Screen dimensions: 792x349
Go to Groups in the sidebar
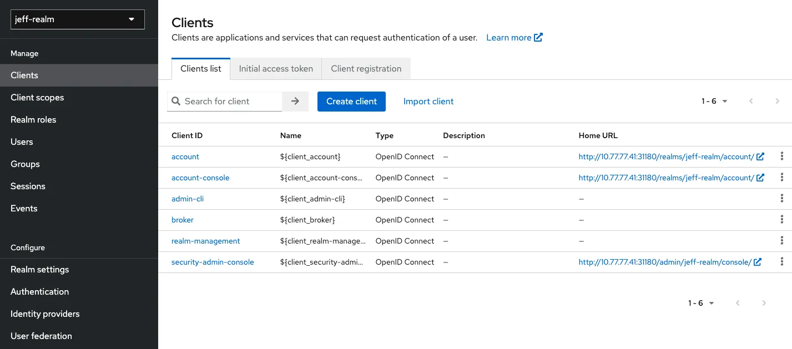(79, 164)
